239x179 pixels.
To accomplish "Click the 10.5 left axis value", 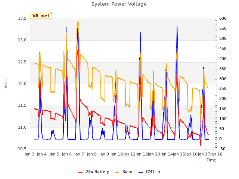I will tap(22, 149).
